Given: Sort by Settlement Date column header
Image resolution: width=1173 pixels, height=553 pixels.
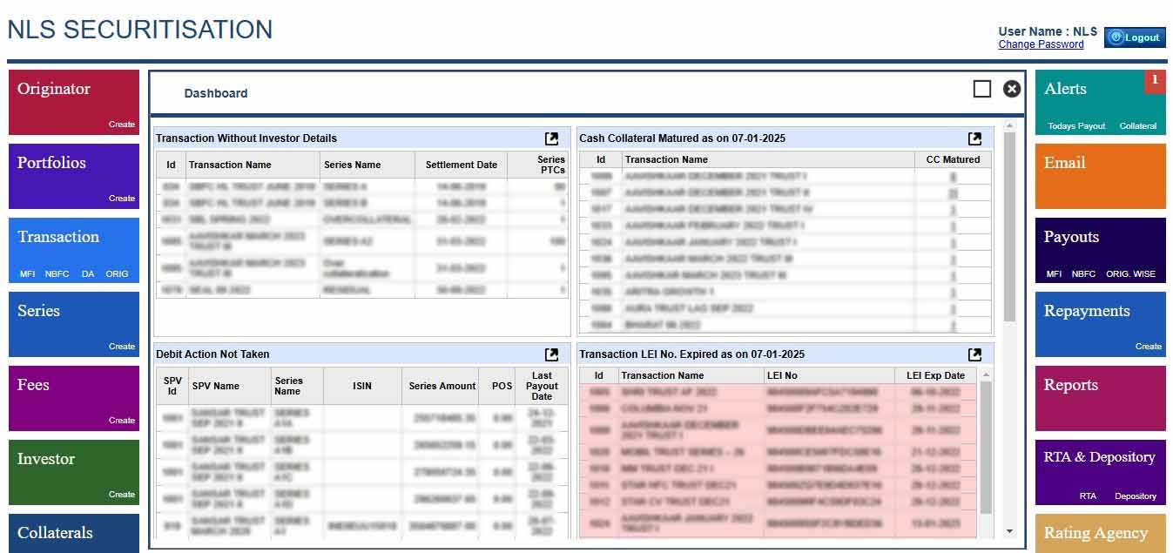Looking at the screenshot, I should (x=461, y=165).
